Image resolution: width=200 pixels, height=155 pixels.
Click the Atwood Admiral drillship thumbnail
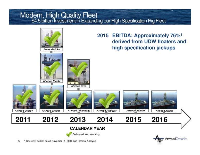click(136, 100)
